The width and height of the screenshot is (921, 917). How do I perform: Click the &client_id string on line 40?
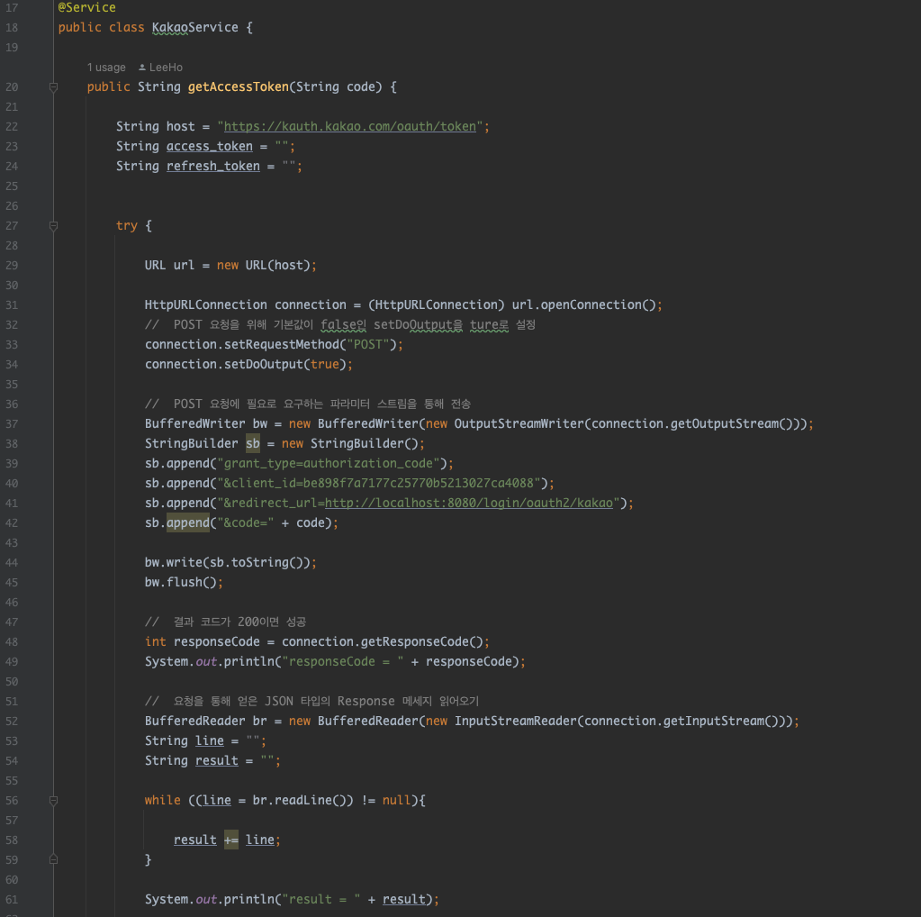tap(379, 483)
